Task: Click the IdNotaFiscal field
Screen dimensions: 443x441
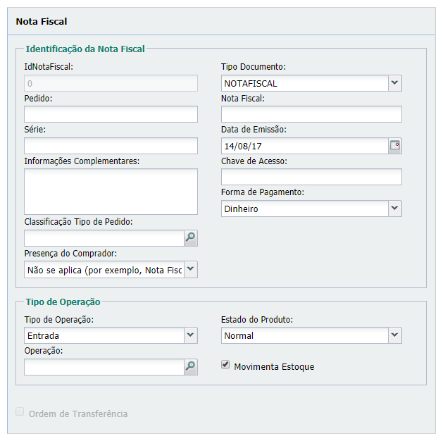Action: (111, 83)
